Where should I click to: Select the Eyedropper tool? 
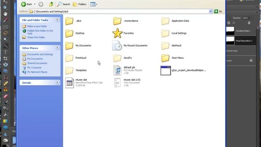click(5, 20)
